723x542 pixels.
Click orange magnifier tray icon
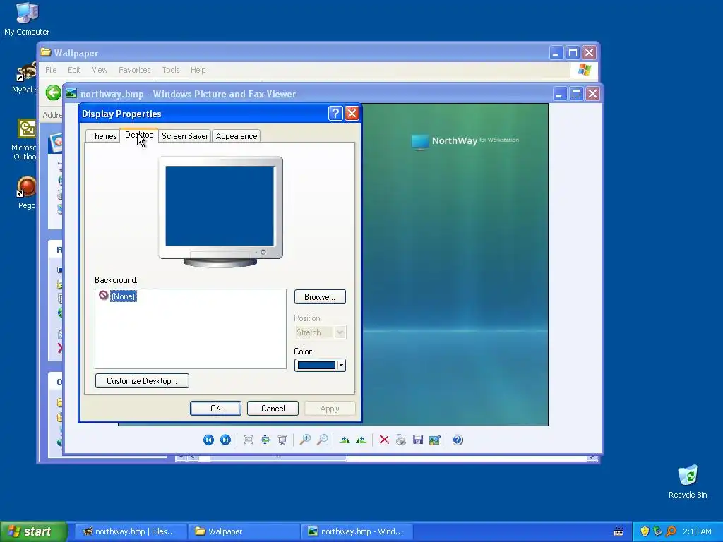point(671,531)
